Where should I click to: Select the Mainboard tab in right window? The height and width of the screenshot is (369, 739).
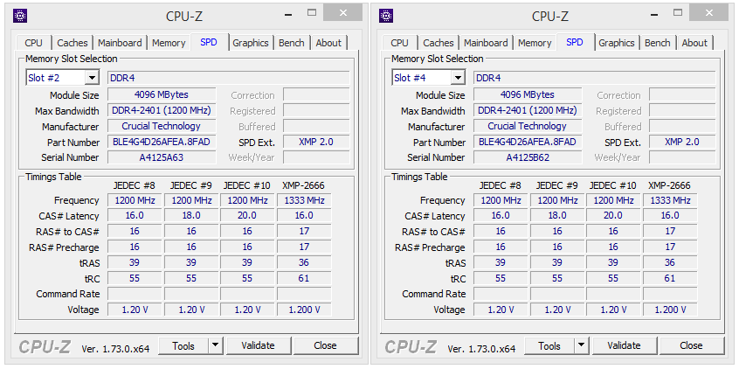pyautogui.click(x=486, y=43)
